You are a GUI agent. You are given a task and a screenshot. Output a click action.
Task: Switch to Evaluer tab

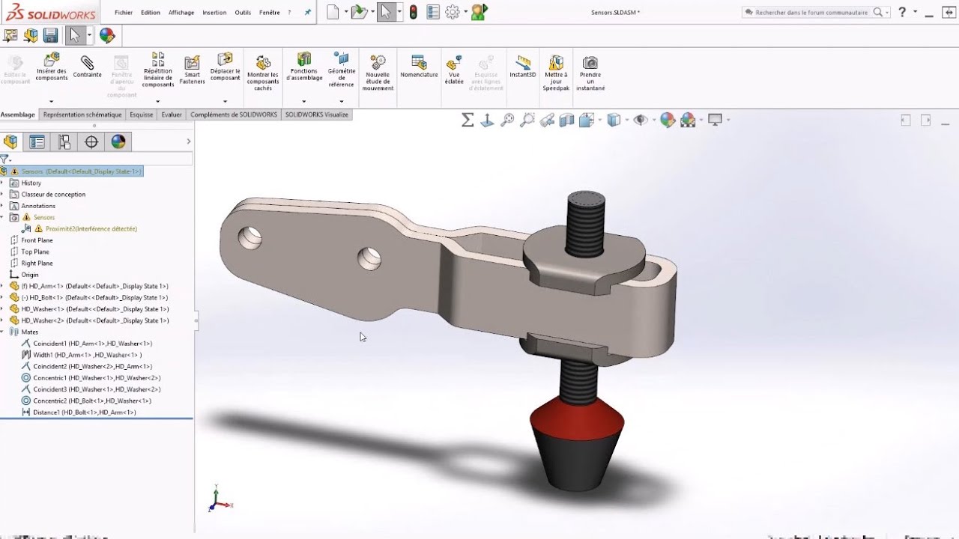click(x=172, y=115)
